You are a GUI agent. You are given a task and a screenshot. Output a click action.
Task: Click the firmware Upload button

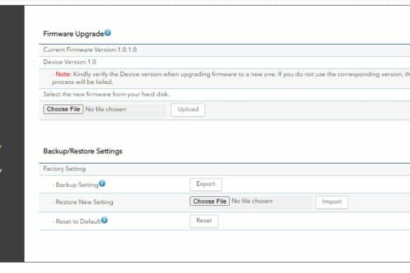[188, 109]
